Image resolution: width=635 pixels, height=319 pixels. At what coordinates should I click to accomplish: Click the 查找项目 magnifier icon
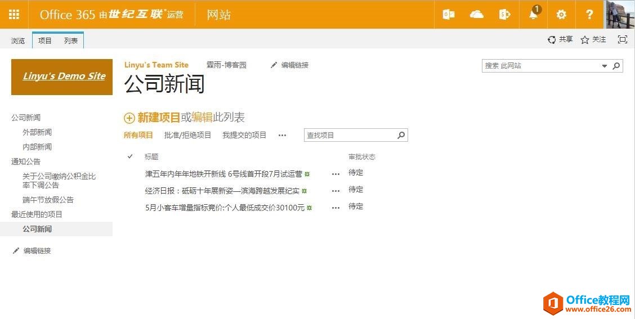point(401,135)
